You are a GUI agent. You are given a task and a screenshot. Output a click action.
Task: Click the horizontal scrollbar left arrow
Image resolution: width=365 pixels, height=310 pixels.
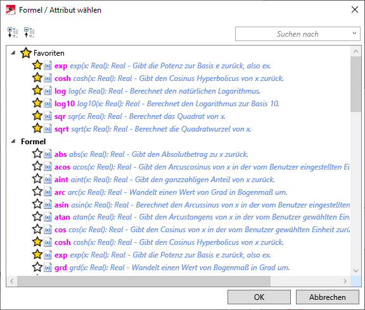11,281
